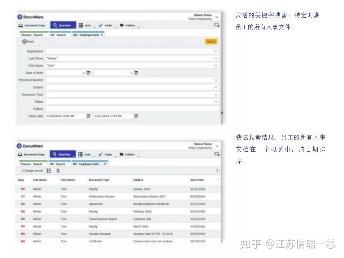Screen dimensions: 344x258
Task: Click the DocuWare logo in the lower results window
Action: pyautogui.click(x=30, y=146)
